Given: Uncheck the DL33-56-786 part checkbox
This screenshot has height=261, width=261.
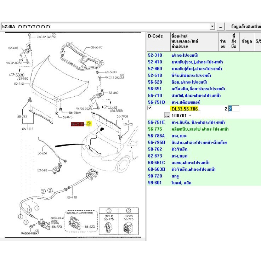Looking at the screenshot, I should point(150,108).
